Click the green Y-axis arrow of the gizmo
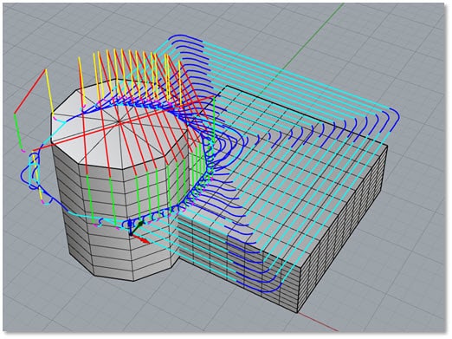This screenshot has width=452, height=339. click(137, 227)
